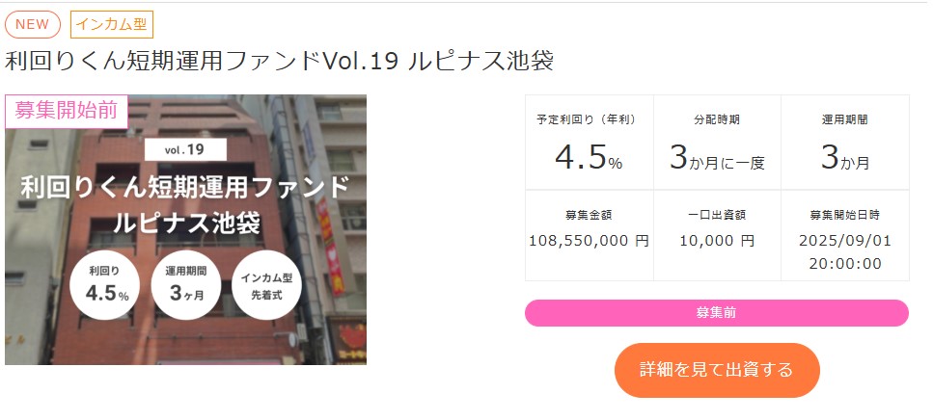Select the 募集開始日時 2025/09/01 cell
933x420 pixels.
coord(845,235)
